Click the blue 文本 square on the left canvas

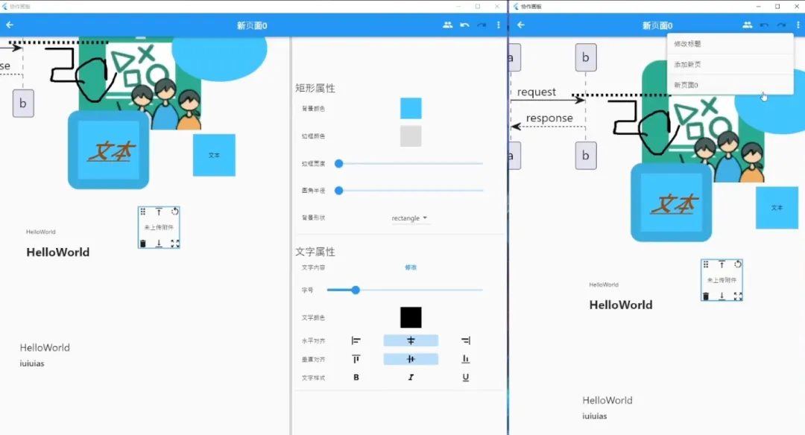[x=214, y=155]
